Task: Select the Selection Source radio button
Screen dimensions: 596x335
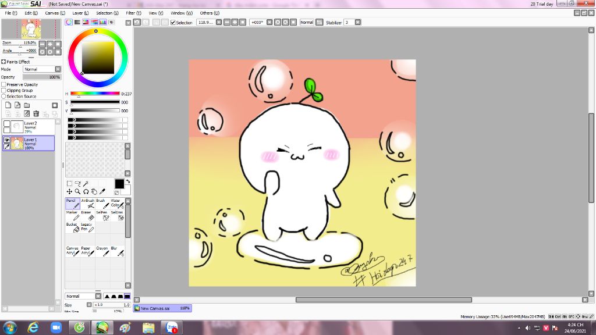Action: [3, 97]
